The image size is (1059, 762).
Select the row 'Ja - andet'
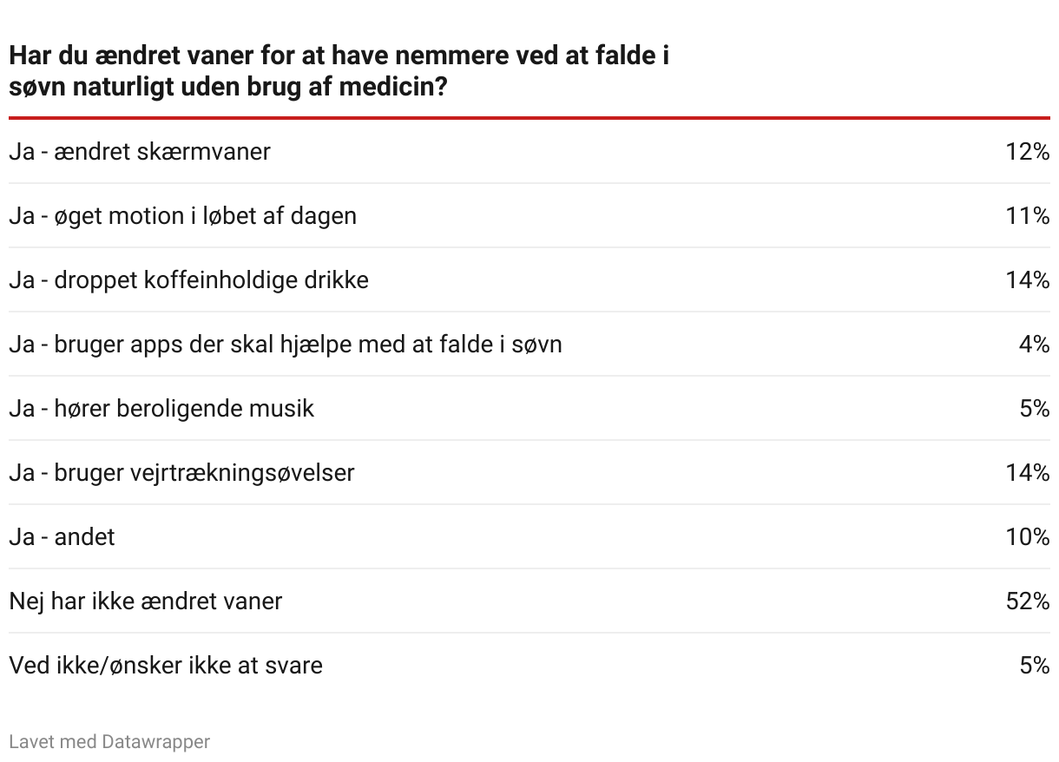pos(529,536)
